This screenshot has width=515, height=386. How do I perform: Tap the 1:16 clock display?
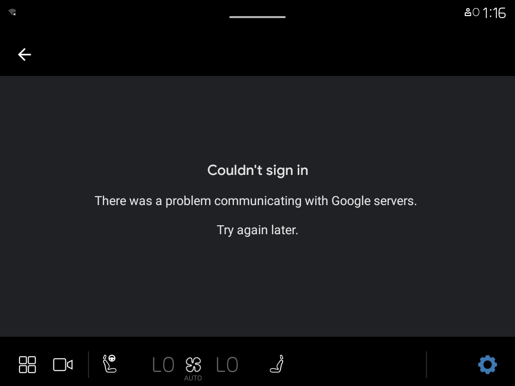point(494,13)
